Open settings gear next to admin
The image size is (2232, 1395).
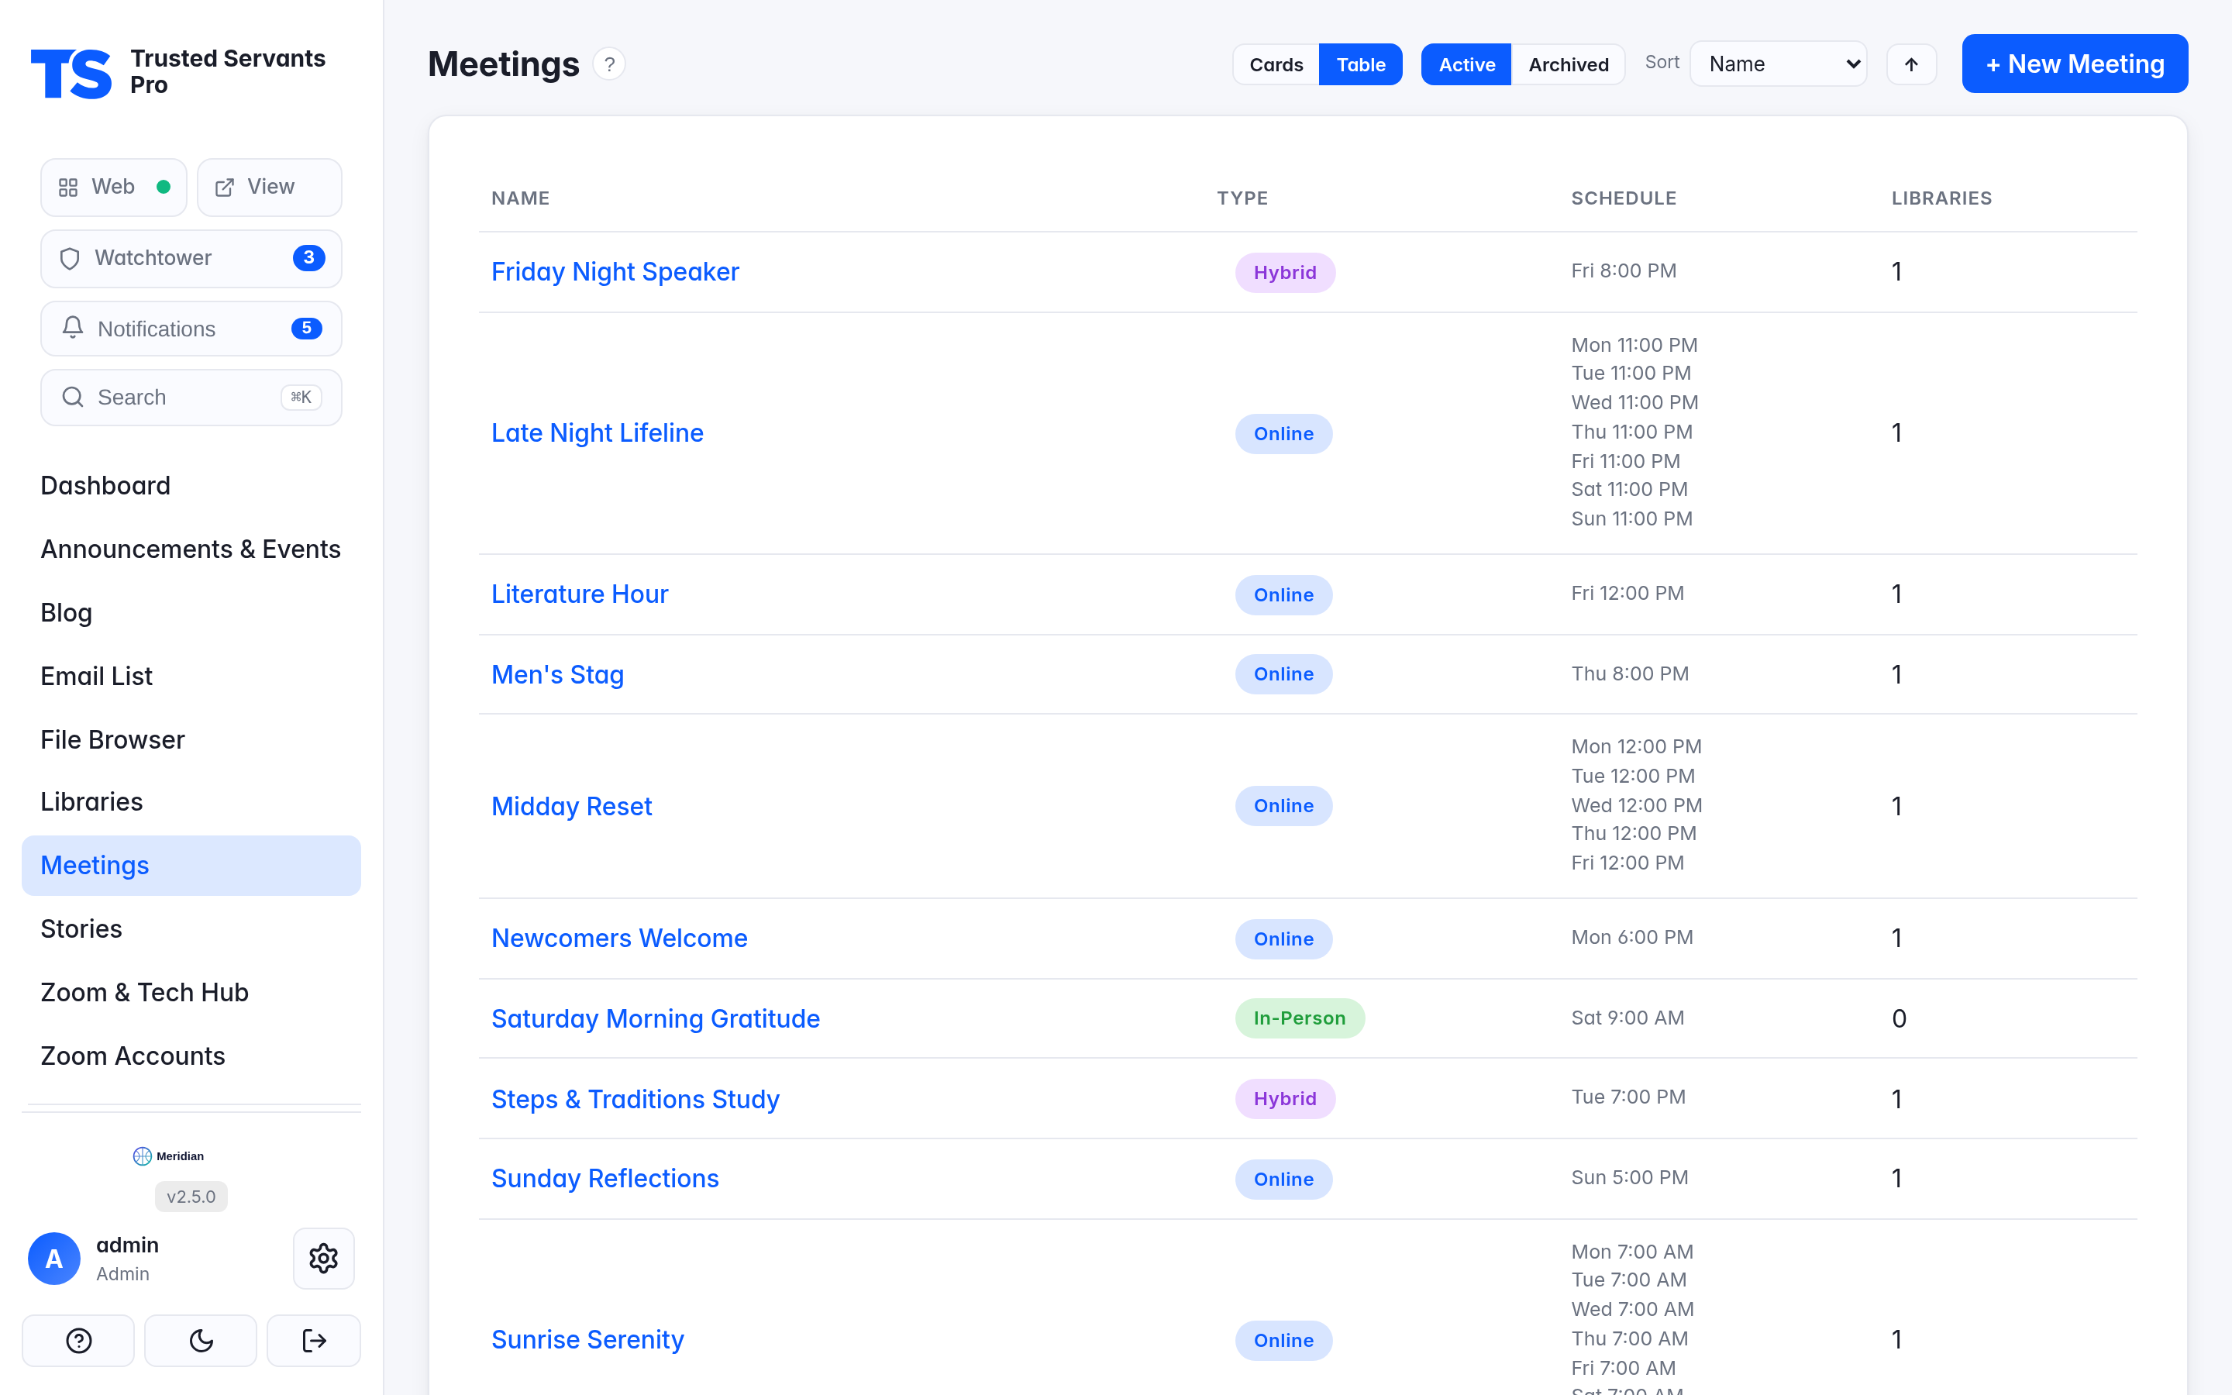coord(324,1259)
